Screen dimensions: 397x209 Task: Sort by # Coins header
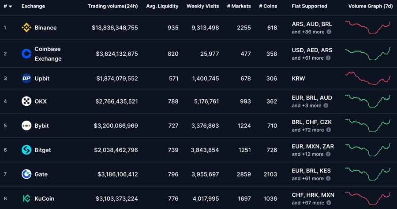click(x=268, y=6)
